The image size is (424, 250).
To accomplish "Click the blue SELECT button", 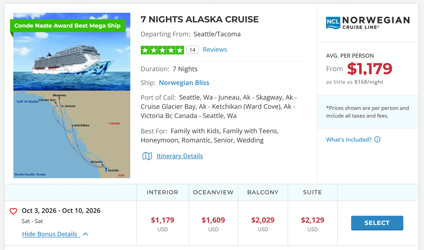I will (x=377, y=223).
